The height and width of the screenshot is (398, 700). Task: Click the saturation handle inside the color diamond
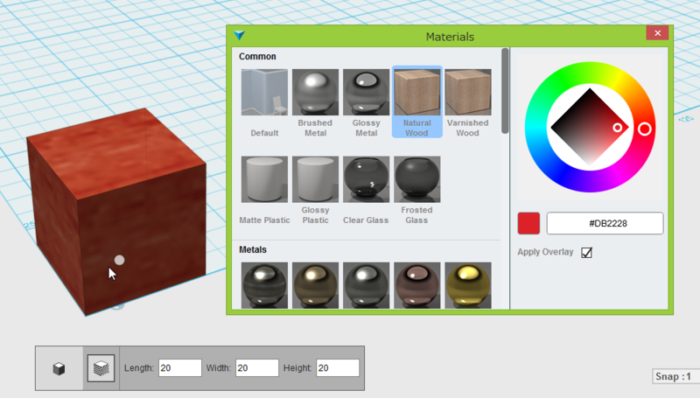[x=618, y=128]
